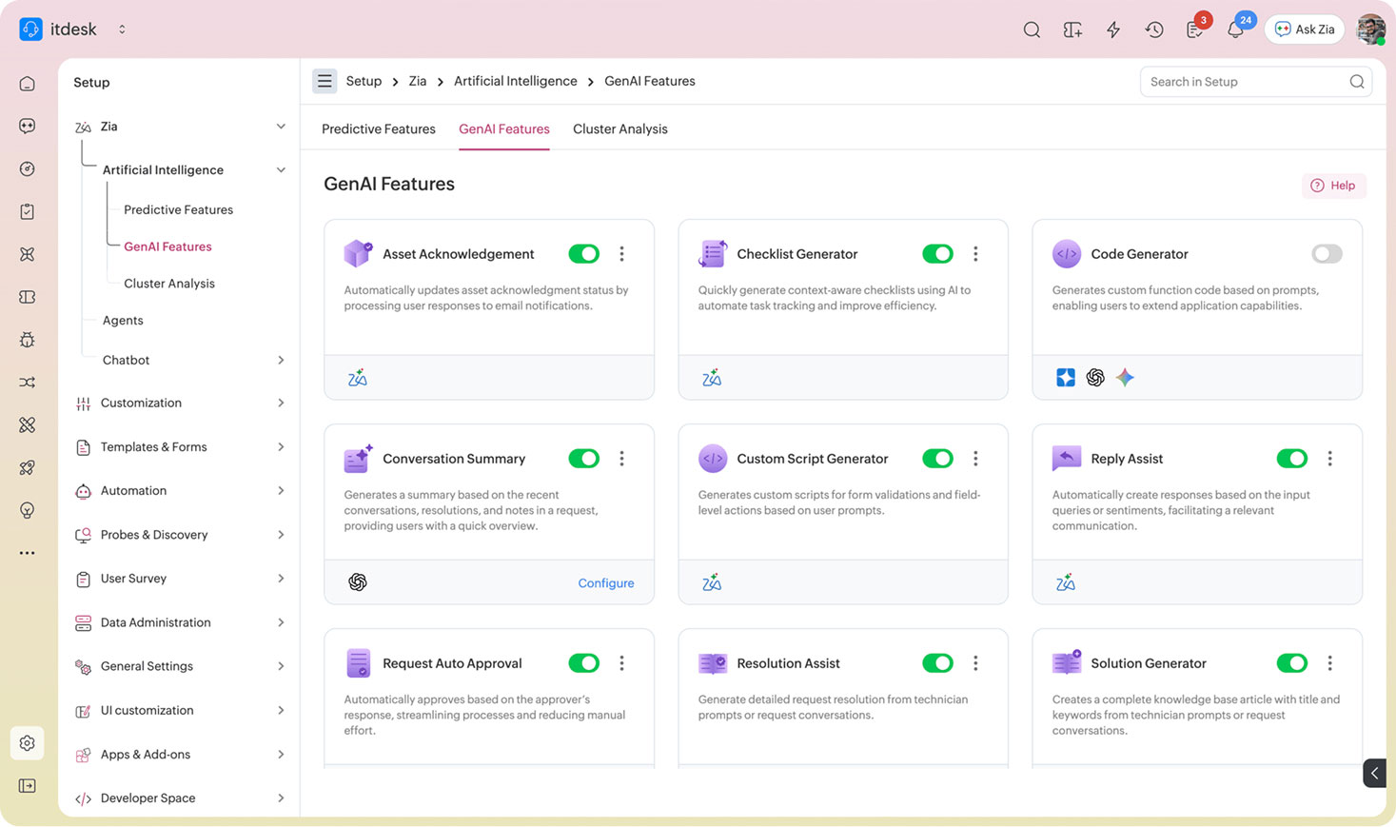Image resolution: width=1396 pixels, height=827 pixels.
Task: Click the Gemini sparkle icon under Code Generator
Action: pos(1125,378)
